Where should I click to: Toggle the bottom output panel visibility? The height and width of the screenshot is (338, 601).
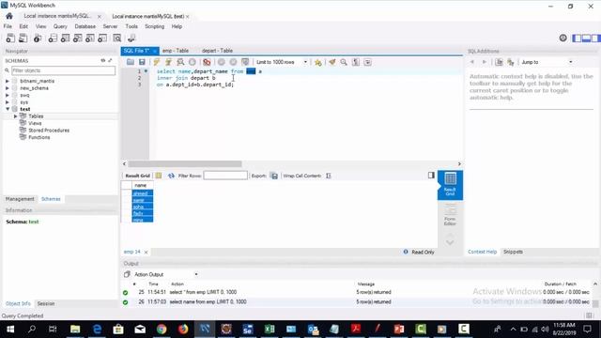tap(586, 38)
